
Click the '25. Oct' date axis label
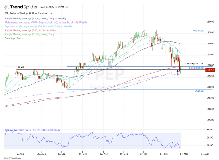82,154
